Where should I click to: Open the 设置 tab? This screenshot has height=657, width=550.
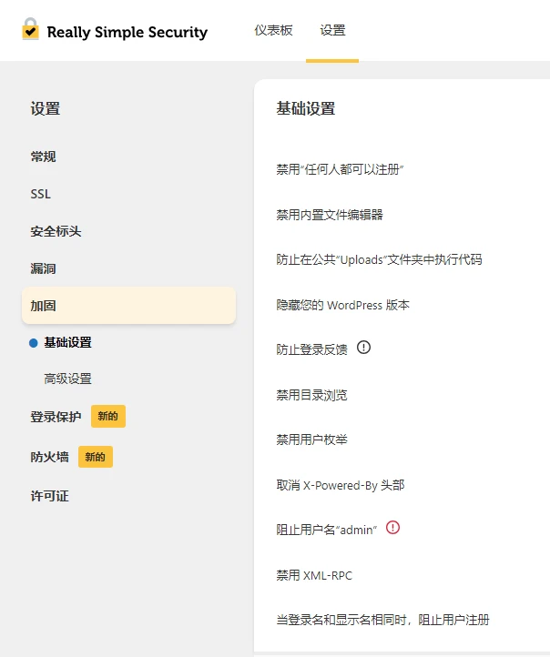tap(332, 30)
